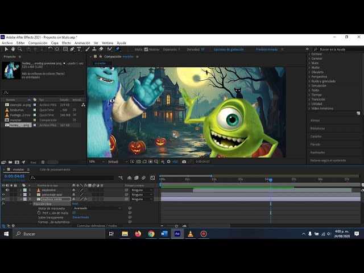Viewport: 364px width, 273px height.
Task: Collapse the Posición libre effect group
Action: [30, 204]
